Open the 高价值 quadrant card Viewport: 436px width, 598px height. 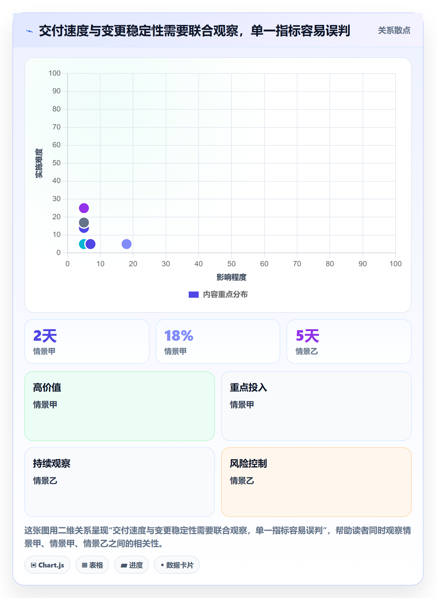[x=120, y=406]
